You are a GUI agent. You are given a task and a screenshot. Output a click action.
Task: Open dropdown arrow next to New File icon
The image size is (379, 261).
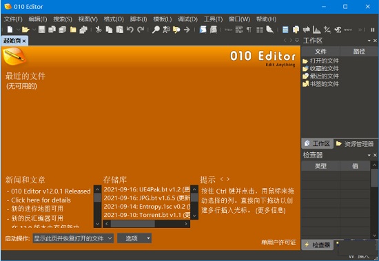coord(18,30)
